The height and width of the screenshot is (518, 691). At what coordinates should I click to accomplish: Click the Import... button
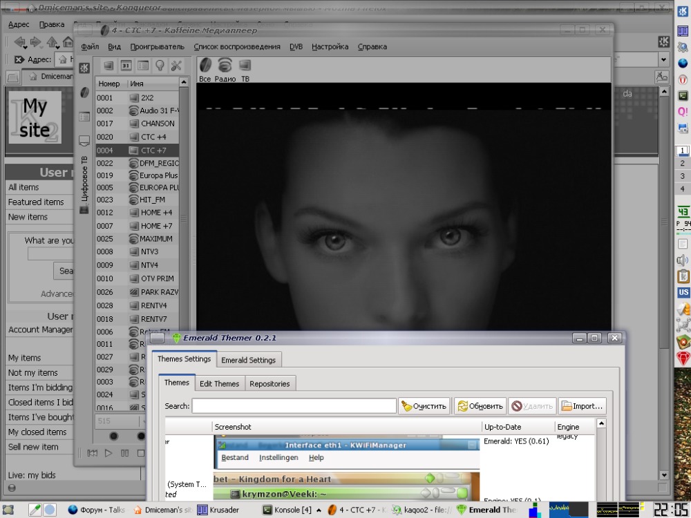coord(582,406)
